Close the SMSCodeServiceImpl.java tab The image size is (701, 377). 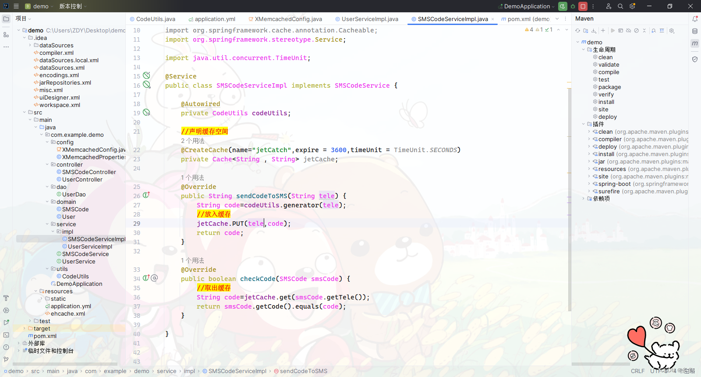[x=492, y=19]
